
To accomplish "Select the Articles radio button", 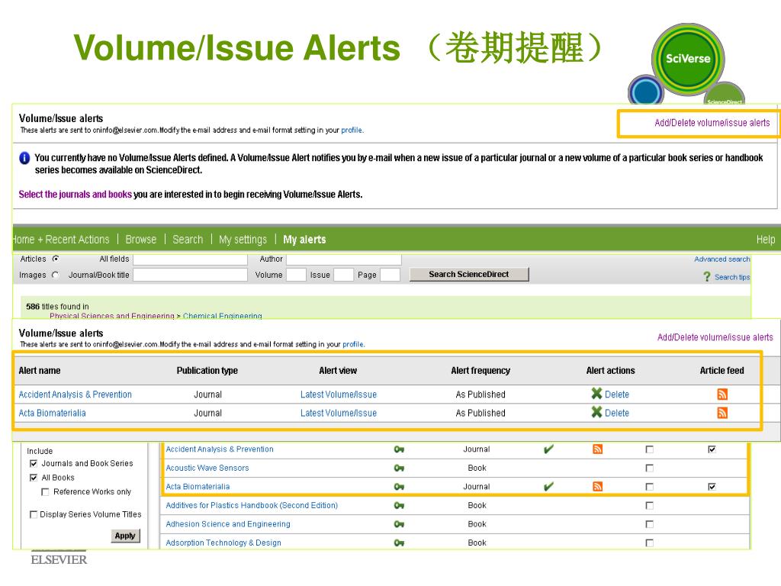I will point(55,259).
